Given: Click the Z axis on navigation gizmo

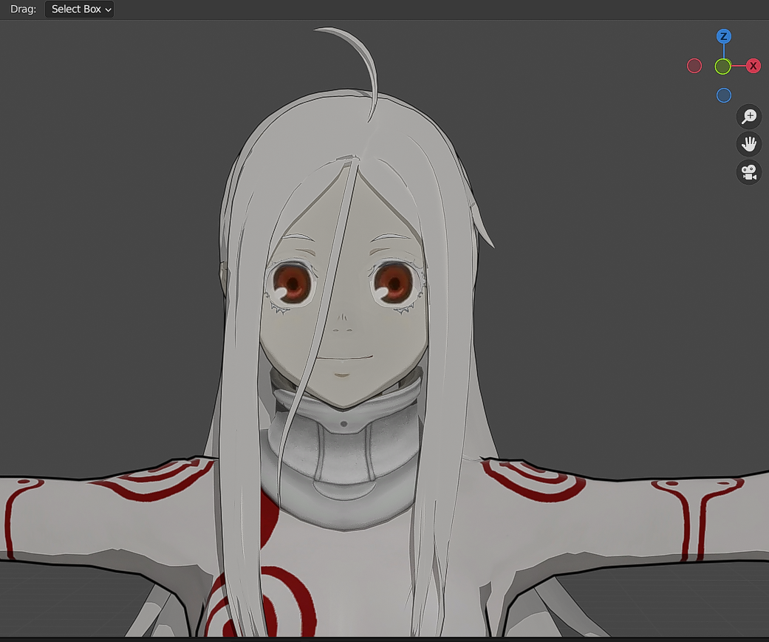Looking at the screenshot, I should pyautogui.click(x=724, y=36).
